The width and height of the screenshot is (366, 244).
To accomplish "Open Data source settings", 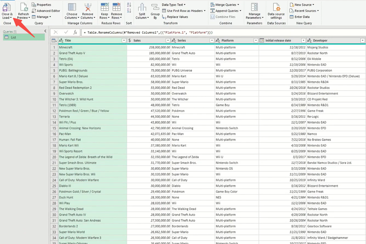I will (276, 11).
